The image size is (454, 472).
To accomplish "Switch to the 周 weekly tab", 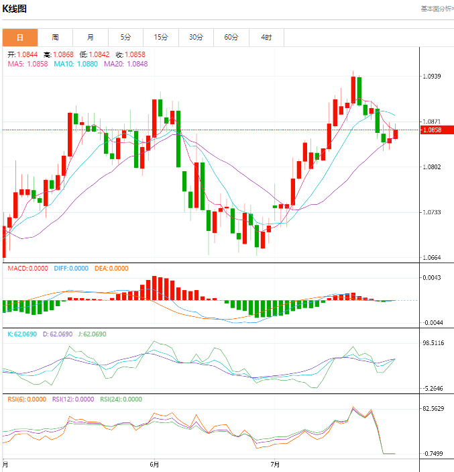I will 55,38.
